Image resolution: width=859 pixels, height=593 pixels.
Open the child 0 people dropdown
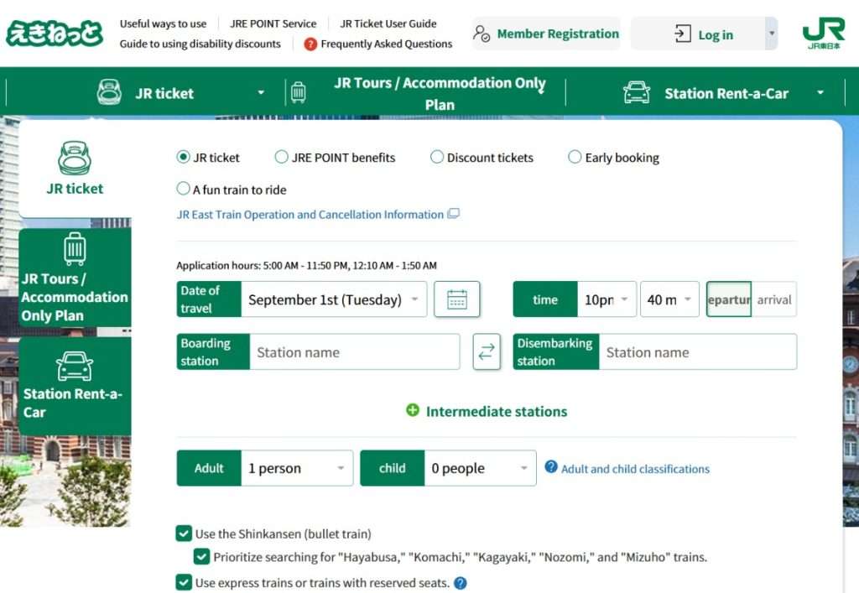pos(480,468)
